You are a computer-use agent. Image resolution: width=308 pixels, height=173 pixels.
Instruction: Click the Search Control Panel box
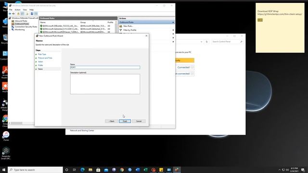(x=227, y=42)
